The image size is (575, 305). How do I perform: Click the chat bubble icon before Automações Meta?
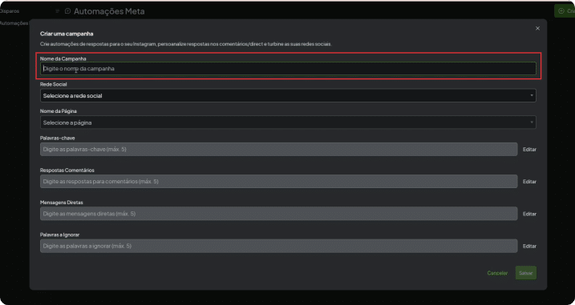[x=67, y=11]
